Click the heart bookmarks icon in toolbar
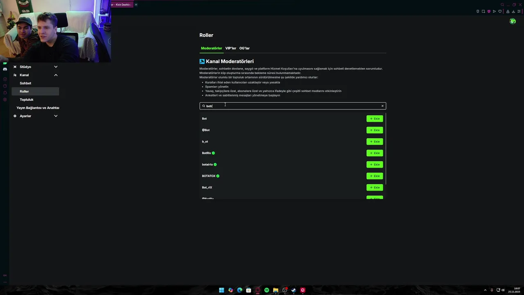The height and width of the screenshot is (295, 524). point(500,11)
